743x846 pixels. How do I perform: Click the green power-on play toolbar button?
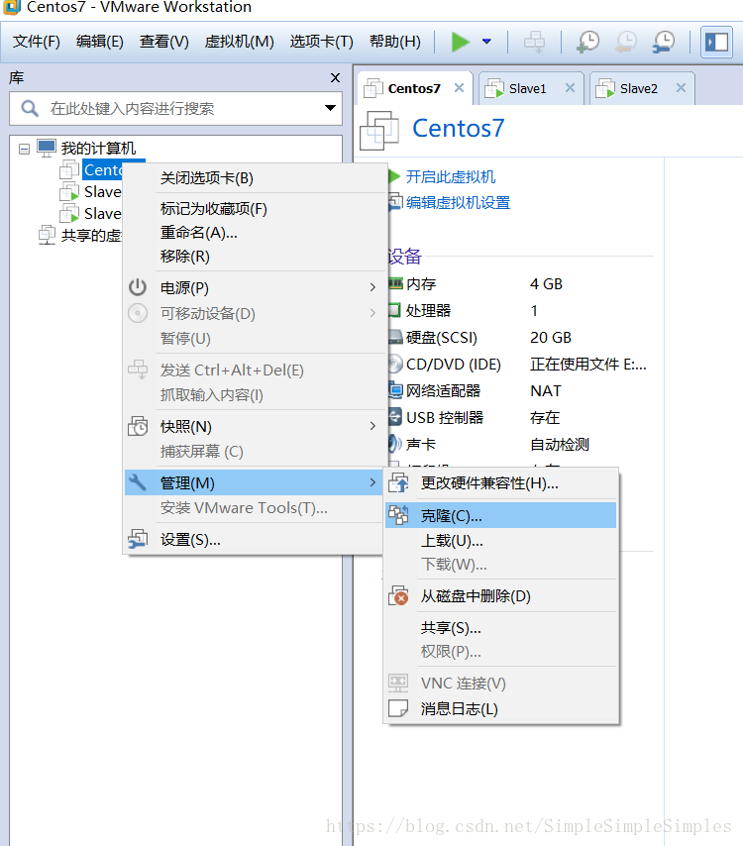(x=460, y=42)
